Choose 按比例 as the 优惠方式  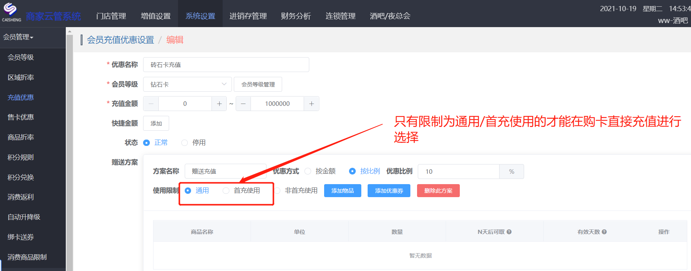[352, 171]
